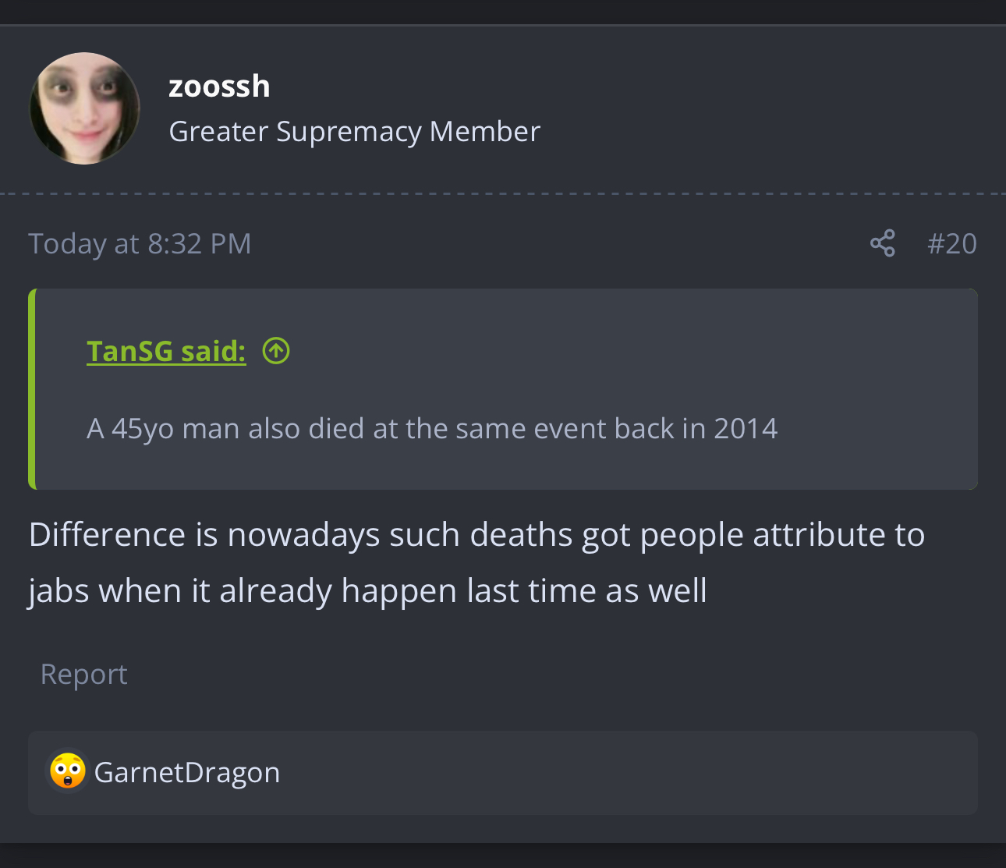Click the dark bar above the post
1006x868 pixels.
tap(503, 11)
